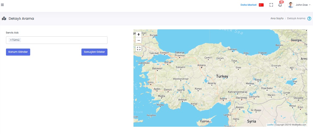This screenshot has height=134, width=313.
Task: Open the Data Market link
Action: click(248, 5)
